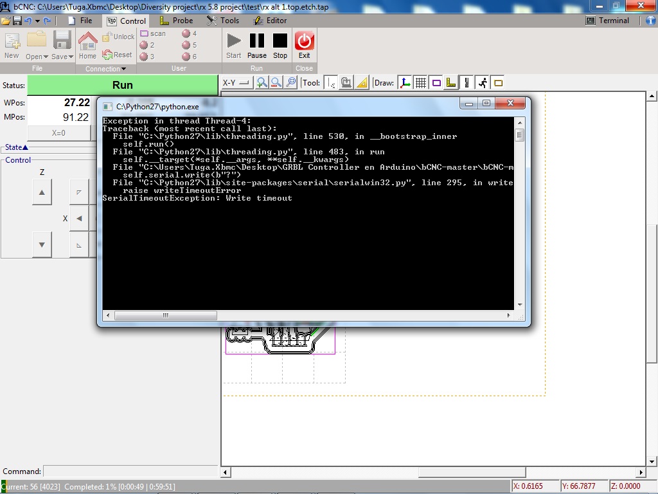Click the Unlock padlock button
Screen dimensions: 658x494
coord(118,37)
